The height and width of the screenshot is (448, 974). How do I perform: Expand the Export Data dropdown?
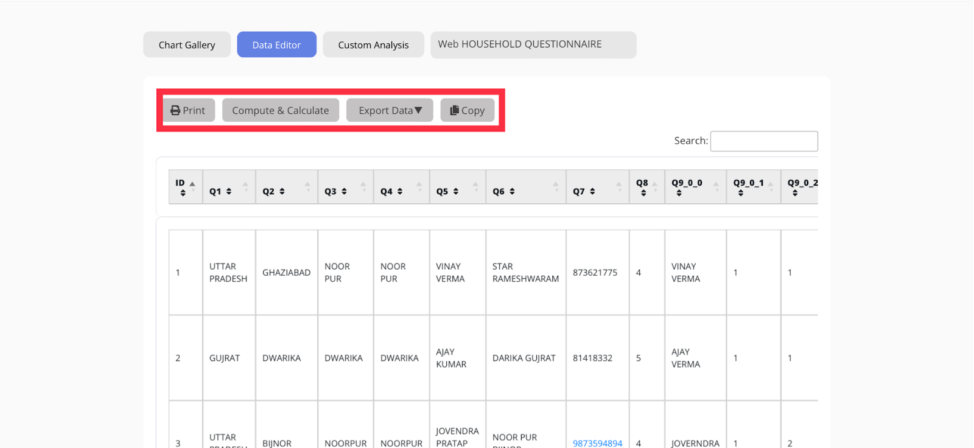[390, 110]
